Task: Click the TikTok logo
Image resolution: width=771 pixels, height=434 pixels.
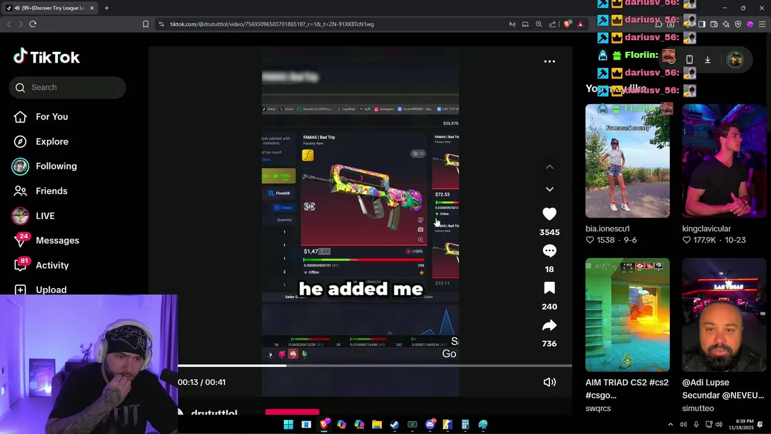Action: point(47,57)
